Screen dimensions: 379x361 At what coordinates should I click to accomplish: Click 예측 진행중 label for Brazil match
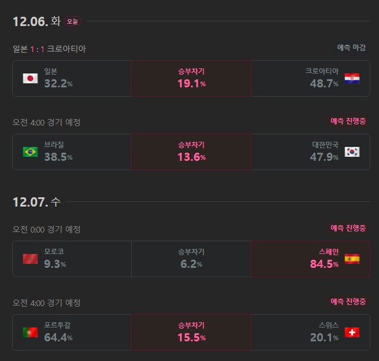348,121
